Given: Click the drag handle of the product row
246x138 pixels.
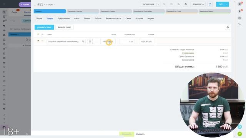Looking at the screenshot, I should [42, 41].
